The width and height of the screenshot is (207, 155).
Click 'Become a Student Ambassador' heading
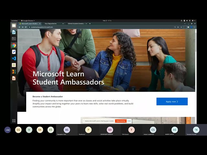[48, 97]
